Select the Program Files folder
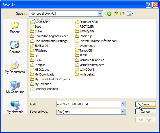This screenshot has height=133, width=160. tap(86, 22)
